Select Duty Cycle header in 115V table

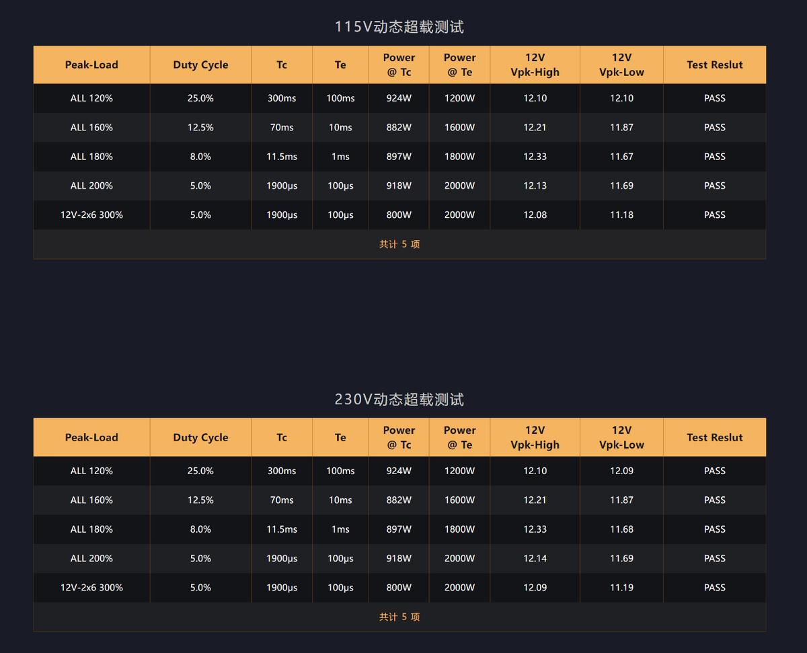(200, 65)
